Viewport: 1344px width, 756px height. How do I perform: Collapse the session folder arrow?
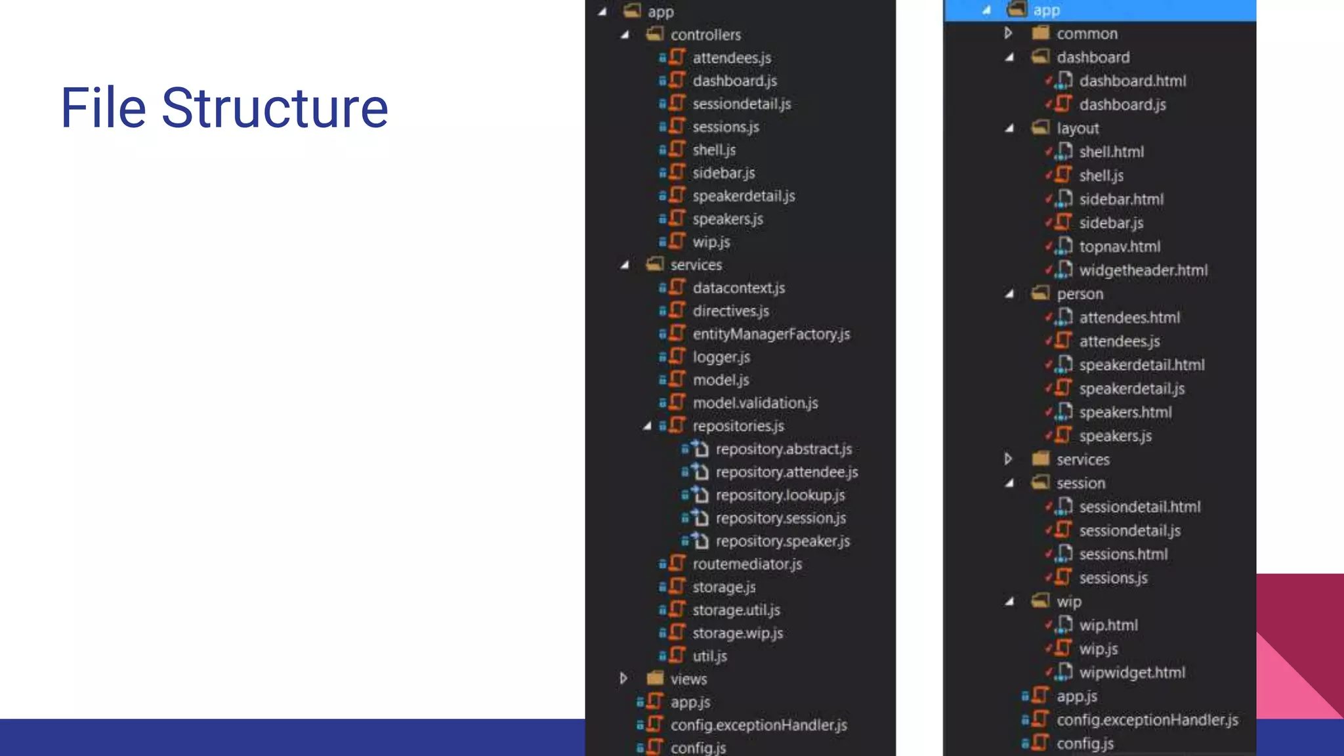coord(1009,484)
